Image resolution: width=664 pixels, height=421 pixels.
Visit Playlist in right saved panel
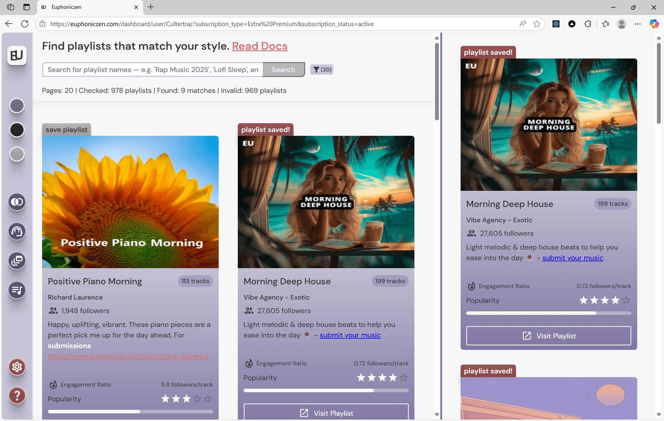click(549, 336)
